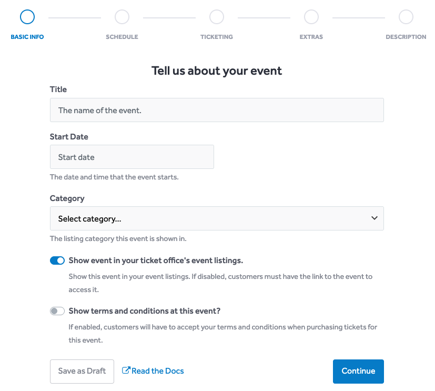This screenshot has height=391, width=435.
Task: Disable the show event in listings toggle
Action: click(57, 260)
